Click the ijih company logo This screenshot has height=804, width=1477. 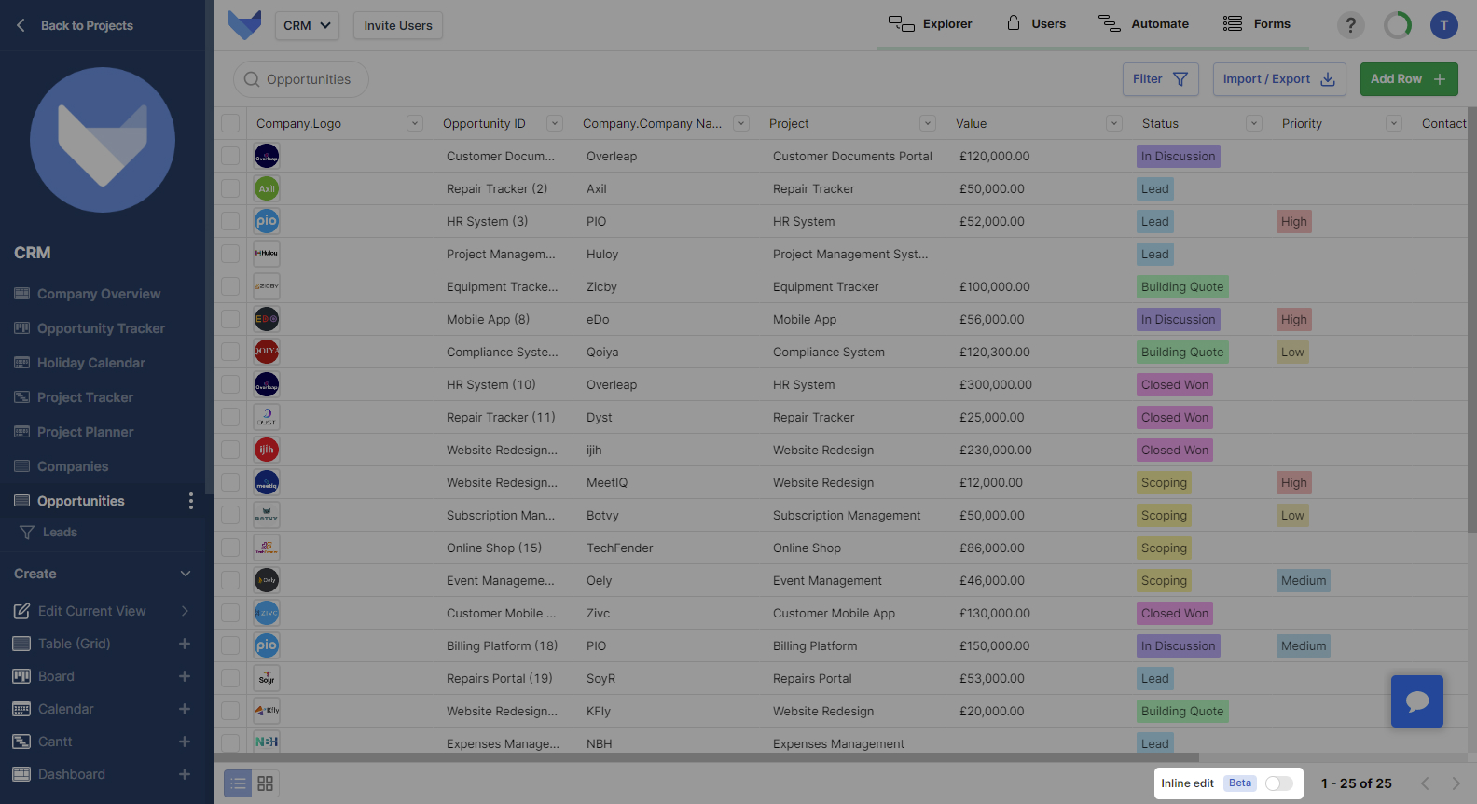(267, 450)
